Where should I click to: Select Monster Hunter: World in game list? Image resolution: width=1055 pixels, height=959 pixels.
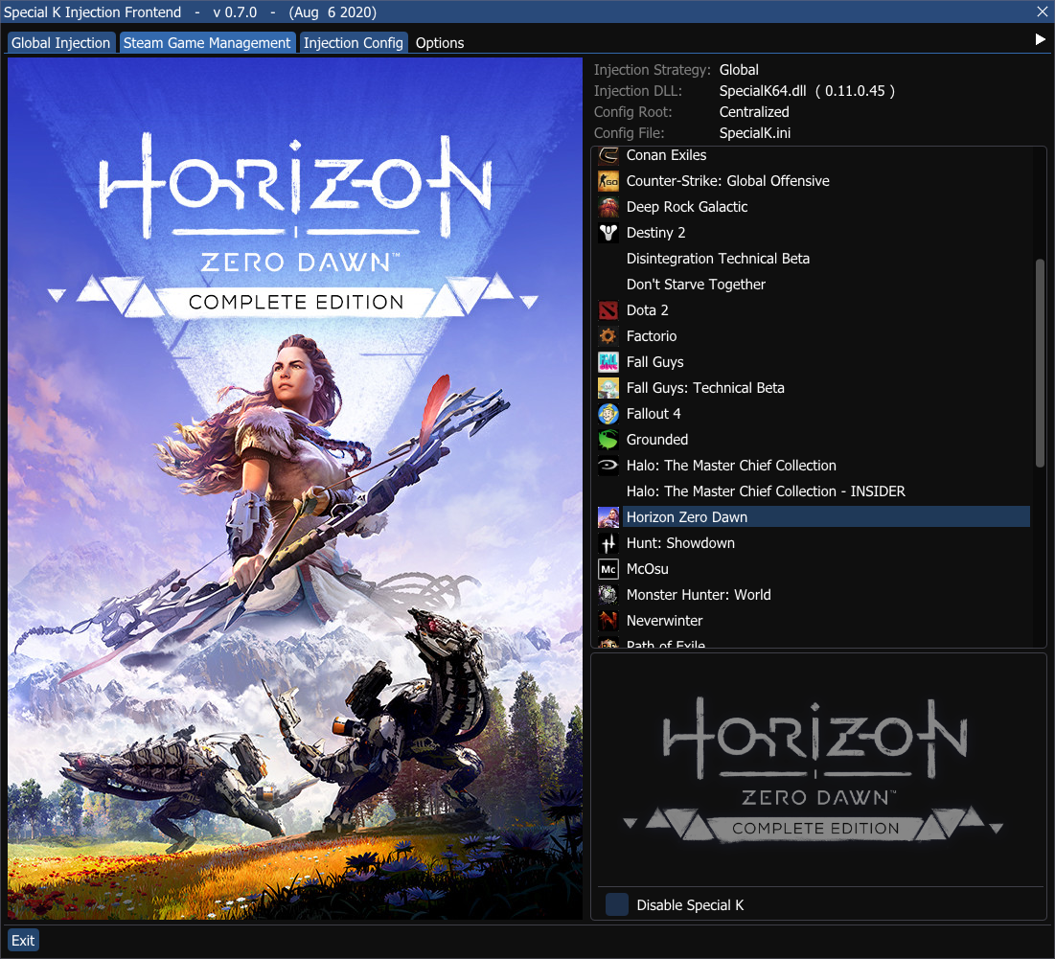pyautogui.click(x=699, y=595)
